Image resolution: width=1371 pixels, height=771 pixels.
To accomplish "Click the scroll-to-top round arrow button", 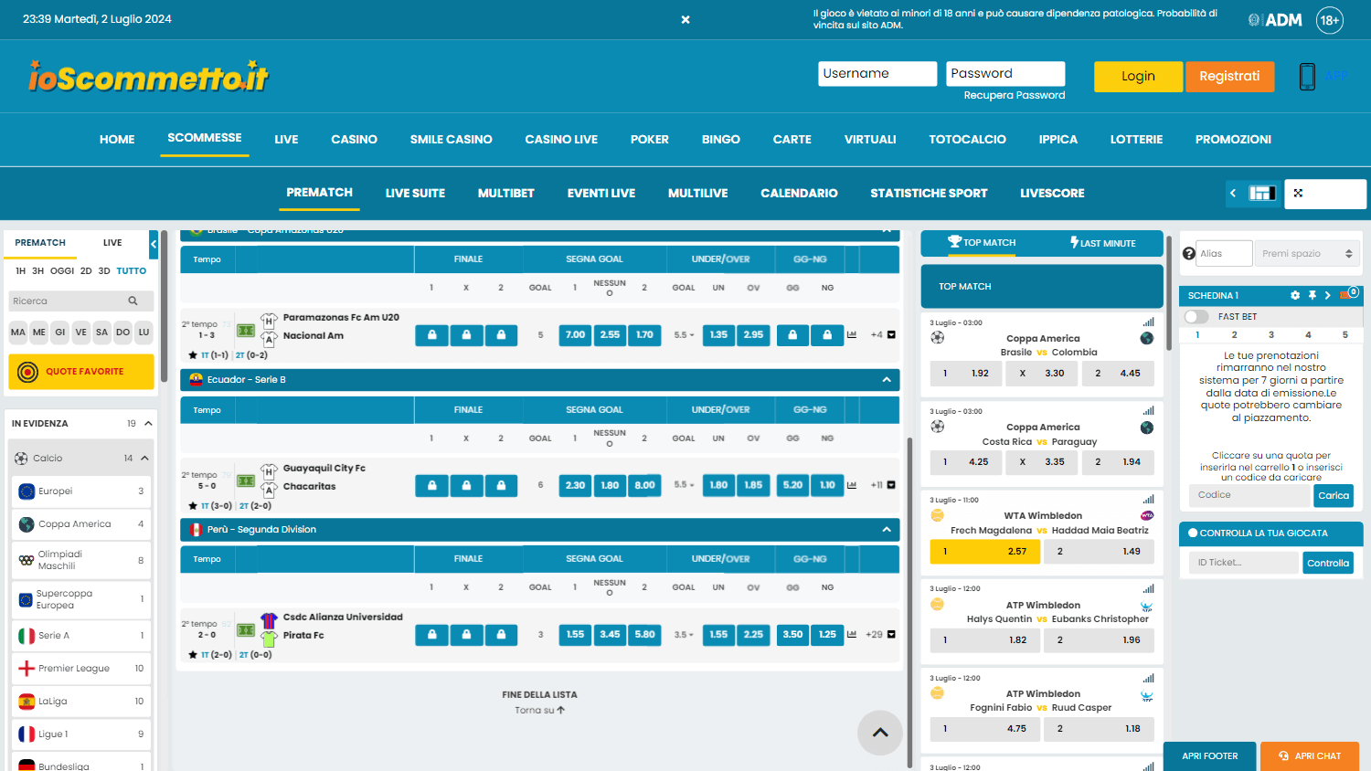I will pos(880,733).
